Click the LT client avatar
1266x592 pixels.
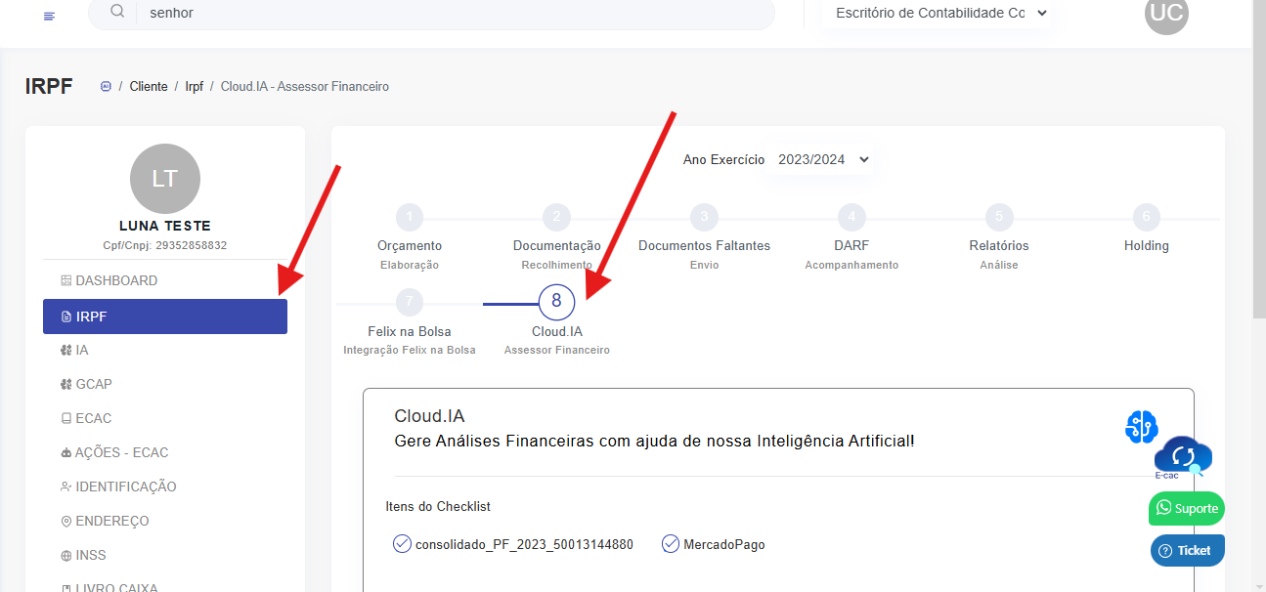point(165,179)
